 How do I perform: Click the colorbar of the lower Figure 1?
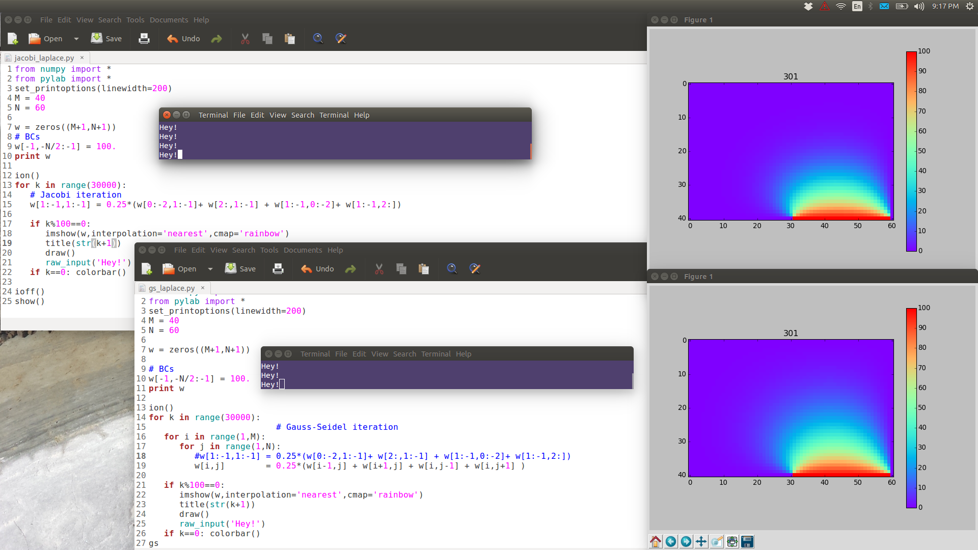[x=911, y=408]
